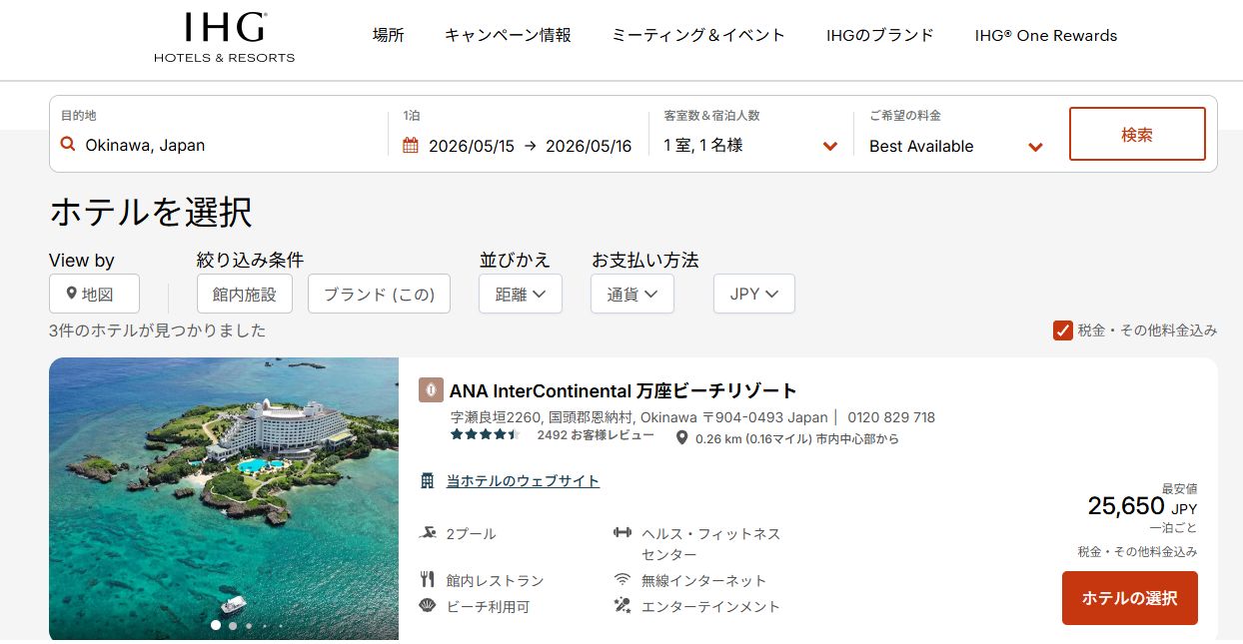Open the ブランド (この) filter button
1243x644 pixels.
click(x=379, y=294)
